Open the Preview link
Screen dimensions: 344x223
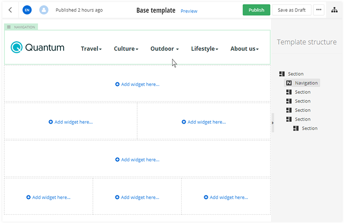click(x=189, y=11)
